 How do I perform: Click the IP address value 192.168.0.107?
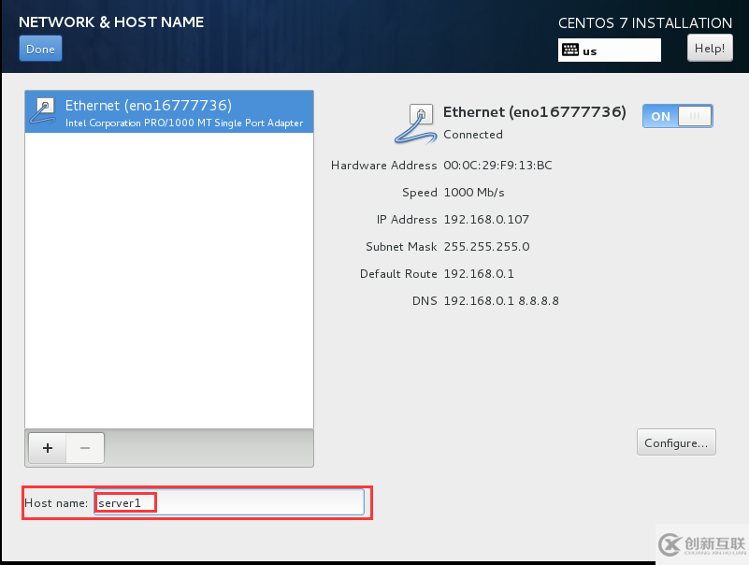[486, 220]
